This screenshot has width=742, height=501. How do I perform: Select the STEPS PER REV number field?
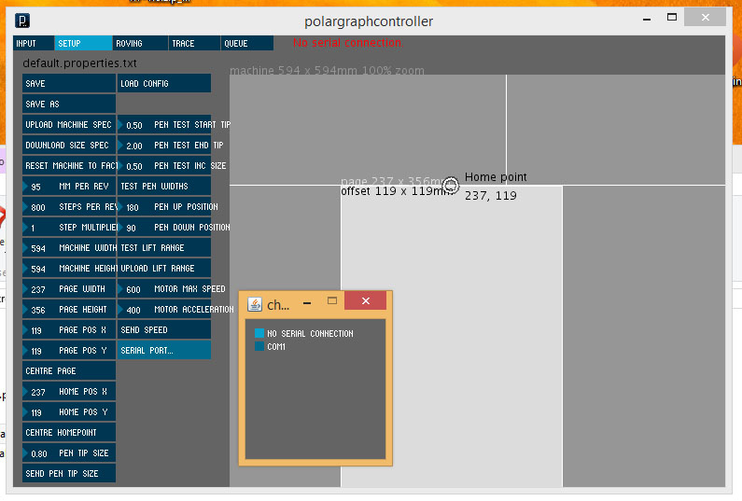point(69,207)
